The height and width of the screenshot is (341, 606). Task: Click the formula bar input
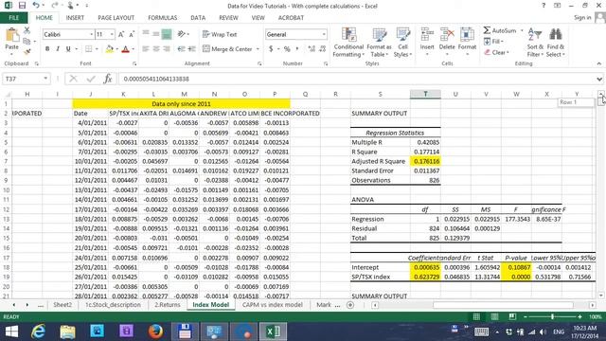pos(356,79)
